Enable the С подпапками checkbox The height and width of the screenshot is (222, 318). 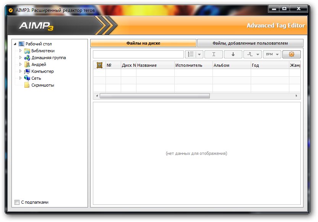17,202
